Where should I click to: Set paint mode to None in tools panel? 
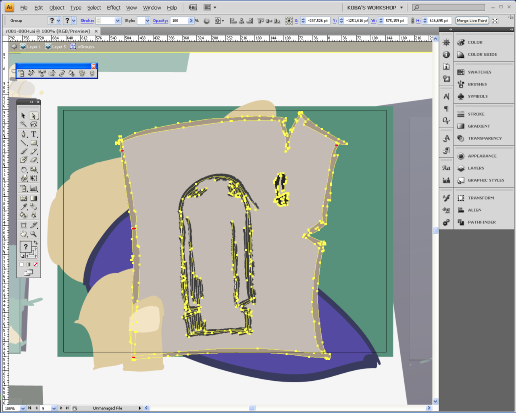point(35,265)
